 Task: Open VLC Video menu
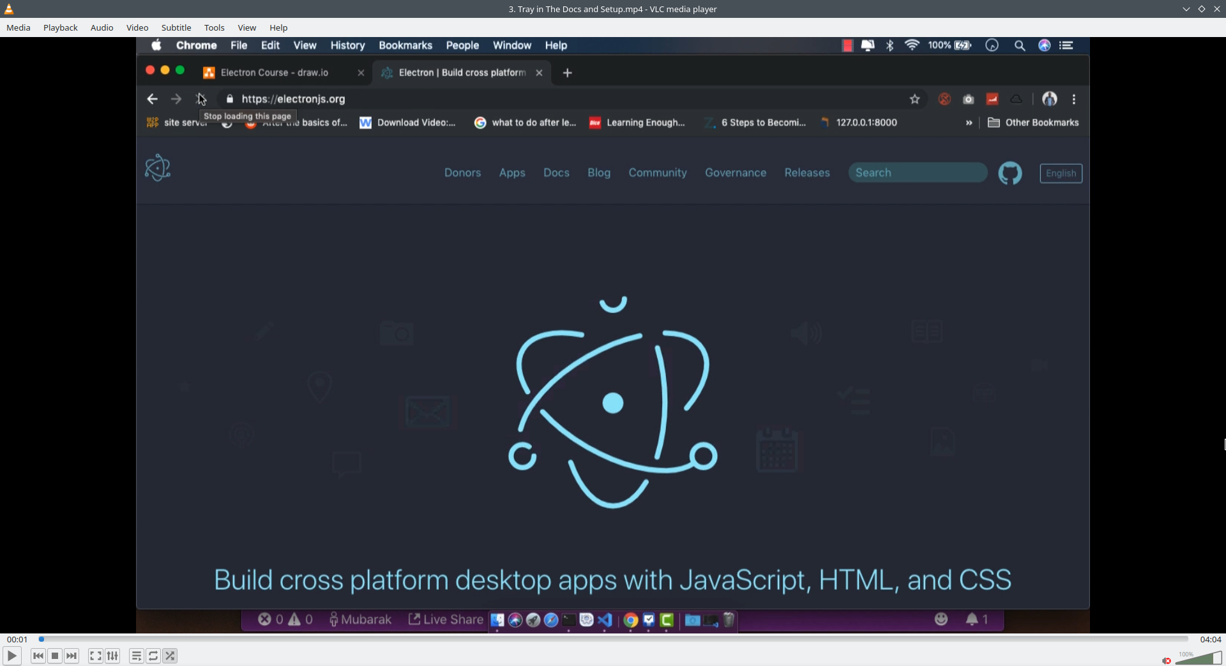pos(137,27)
